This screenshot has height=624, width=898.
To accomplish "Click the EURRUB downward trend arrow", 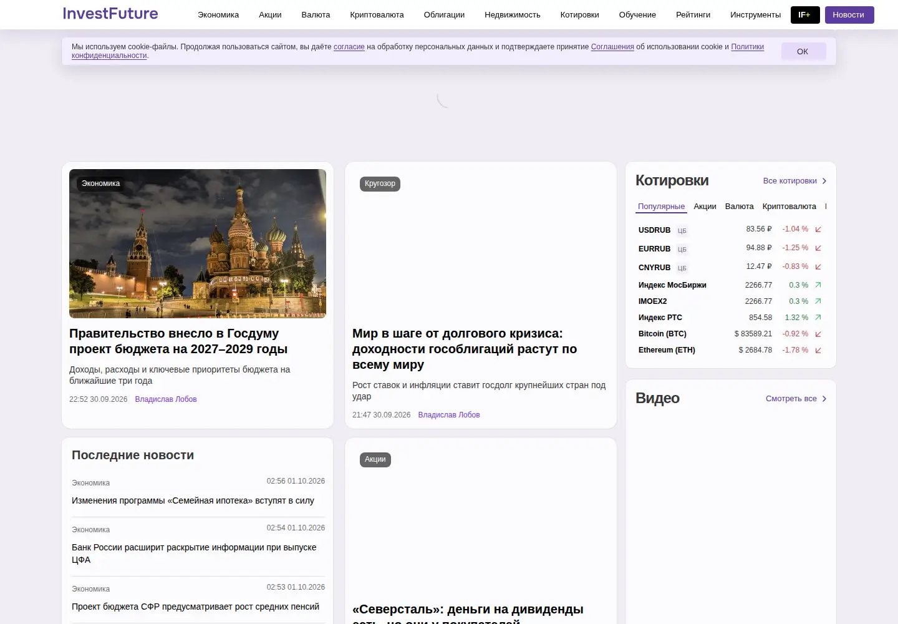I will coord(818,248).
